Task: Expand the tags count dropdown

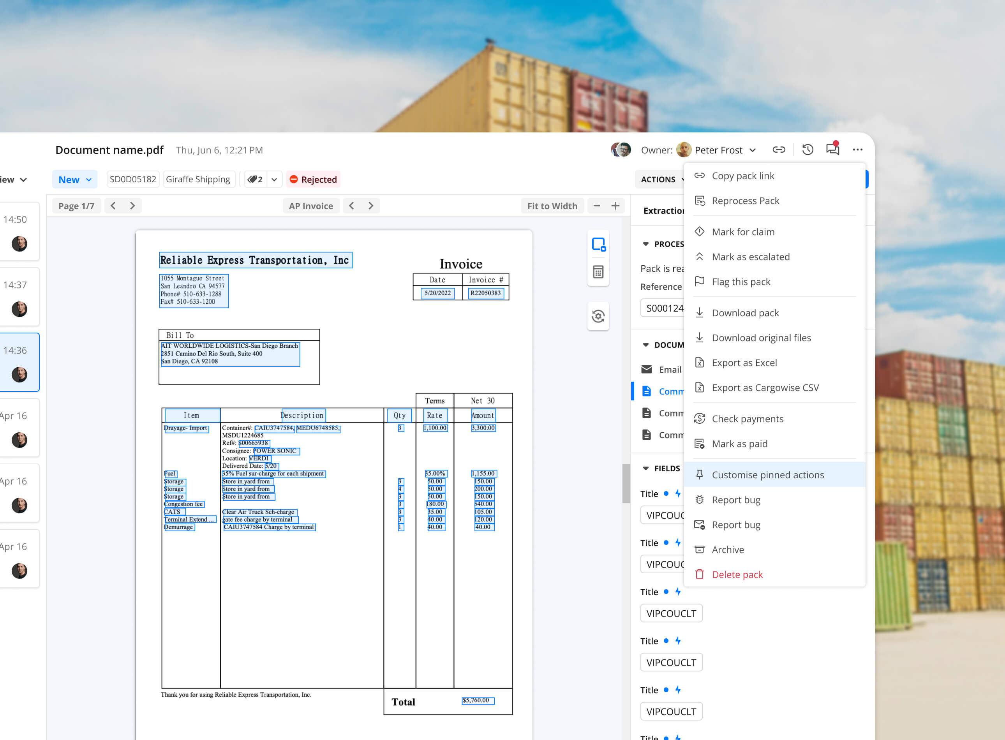Action: (x=274, y=180)
